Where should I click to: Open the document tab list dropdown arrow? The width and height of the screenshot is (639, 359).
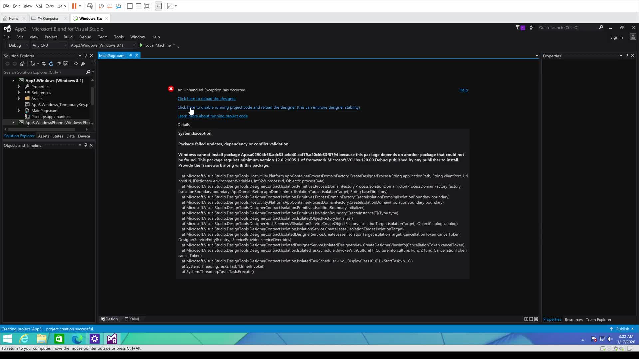coord(536,56)
